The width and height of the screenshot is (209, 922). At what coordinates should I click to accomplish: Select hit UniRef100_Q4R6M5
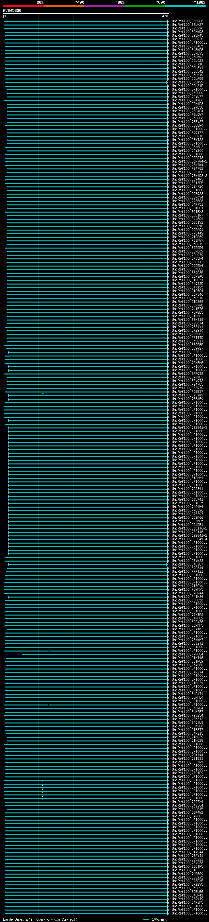pos(187,902)
